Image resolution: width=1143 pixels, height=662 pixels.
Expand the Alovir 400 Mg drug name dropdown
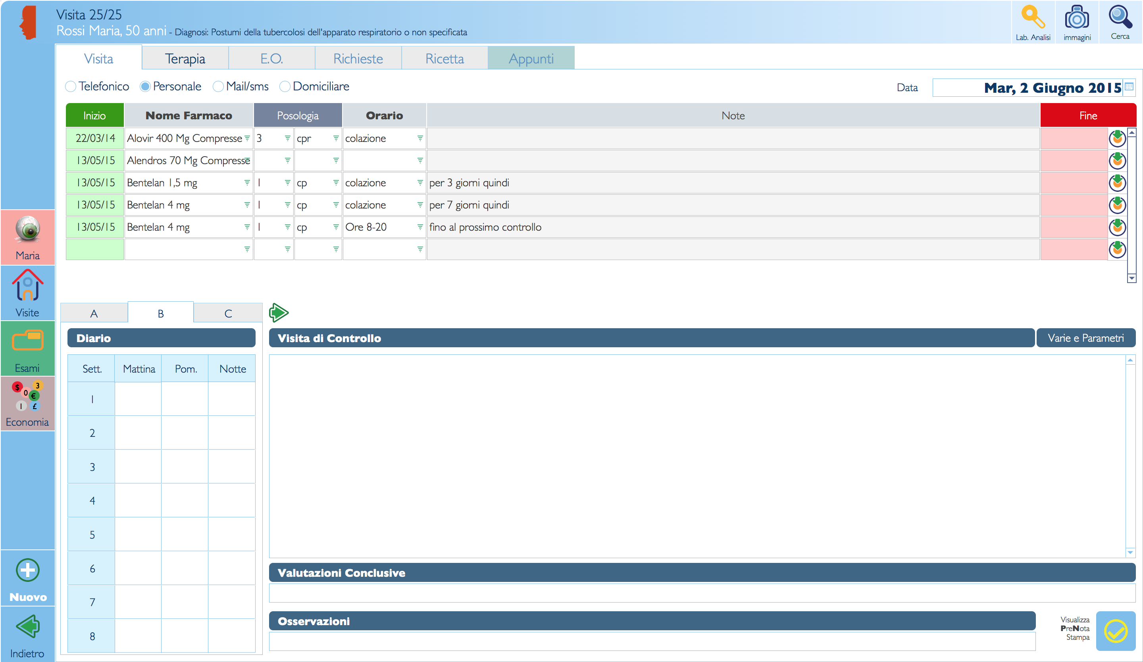tap(247, 138)
